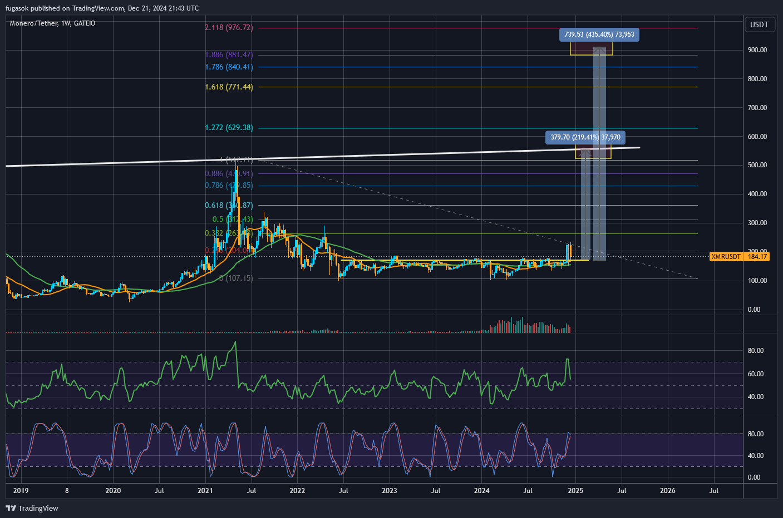Click the USDT currency button
Image resolution: width=783 pixels, height=518 pixels.
(759, 24)
